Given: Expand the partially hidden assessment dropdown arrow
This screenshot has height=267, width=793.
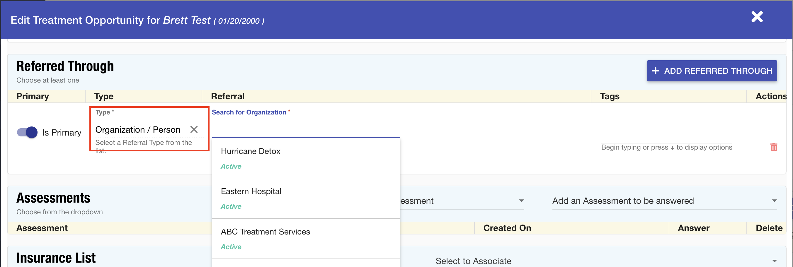Looking at the screenshot, I should [x=521, y=201].
